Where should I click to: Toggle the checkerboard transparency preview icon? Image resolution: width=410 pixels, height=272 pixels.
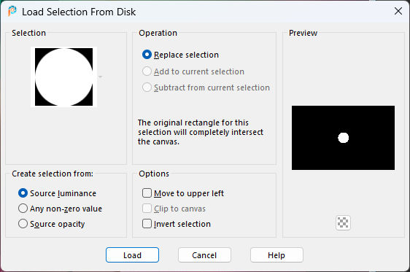pos(343,223)
